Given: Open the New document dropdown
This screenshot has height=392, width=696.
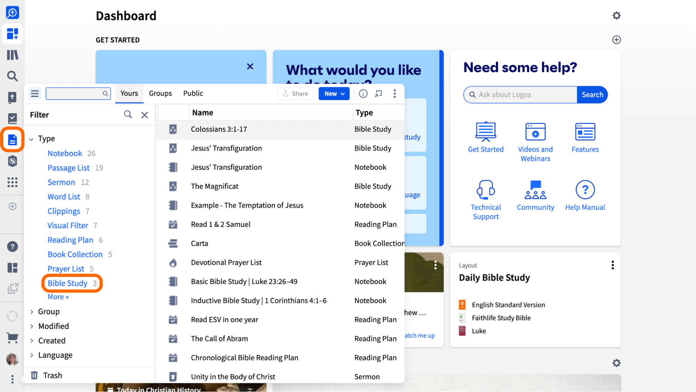Looking at the screenshot, I should [x=334, y=93].
